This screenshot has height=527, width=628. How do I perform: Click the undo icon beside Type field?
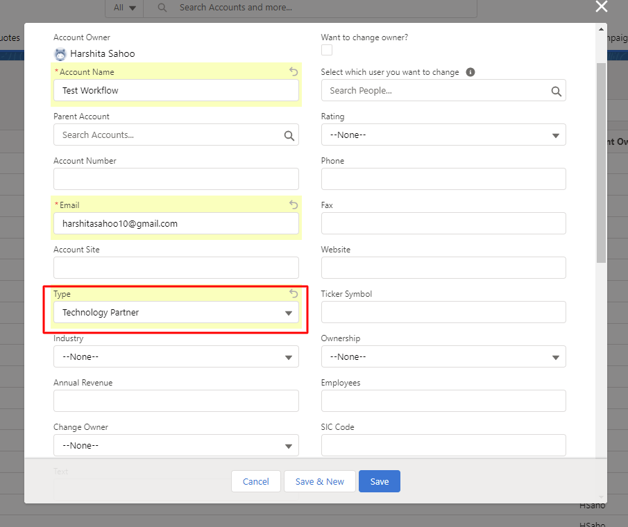pos(294,293)
